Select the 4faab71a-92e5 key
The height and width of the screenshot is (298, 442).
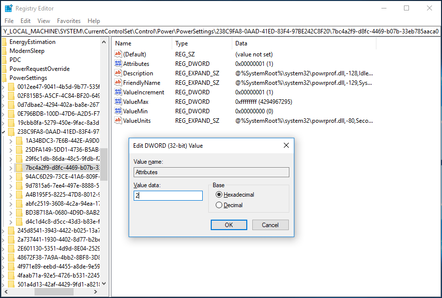click(x=59, y=276)
